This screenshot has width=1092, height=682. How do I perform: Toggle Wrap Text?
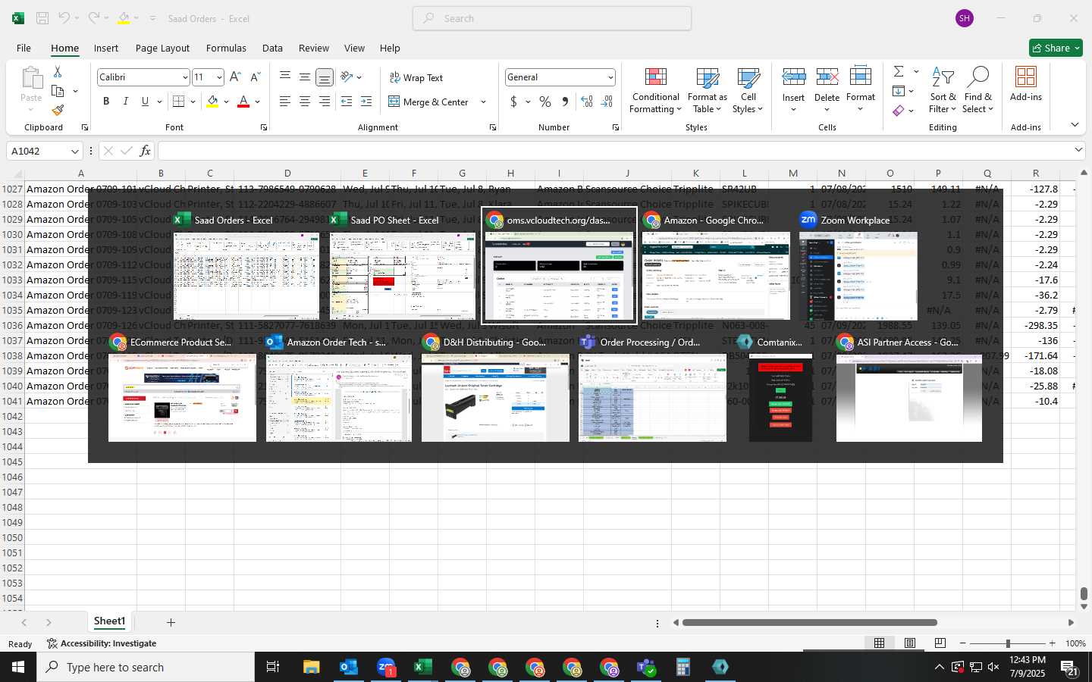tap(416, 78)
